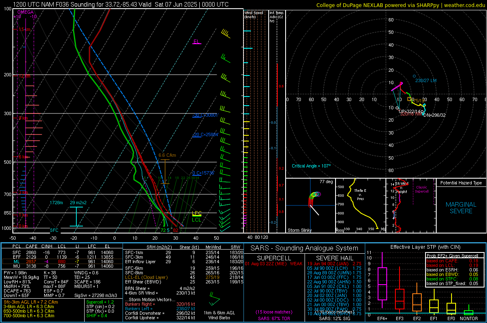Click the yellow LFC level label

(x=196, y=213)
